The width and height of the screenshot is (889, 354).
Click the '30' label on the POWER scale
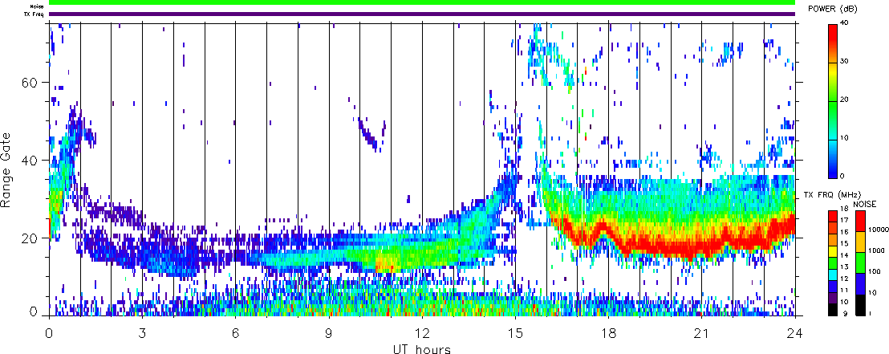844,63
